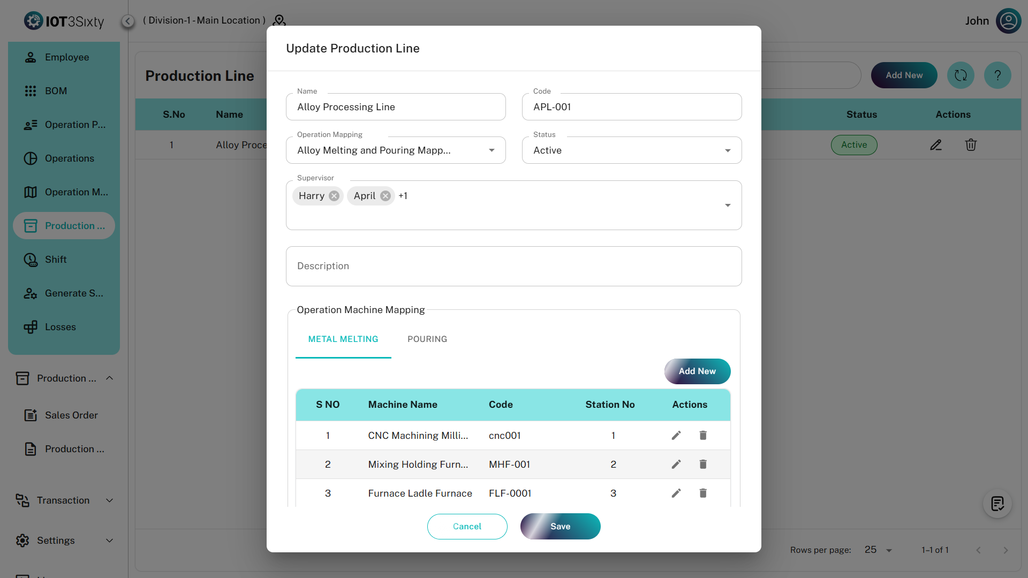The height and width of the screenshot is (578, 1028).
Task: Edit Furnace Ladle Furnace row
Action: [676, 493]
